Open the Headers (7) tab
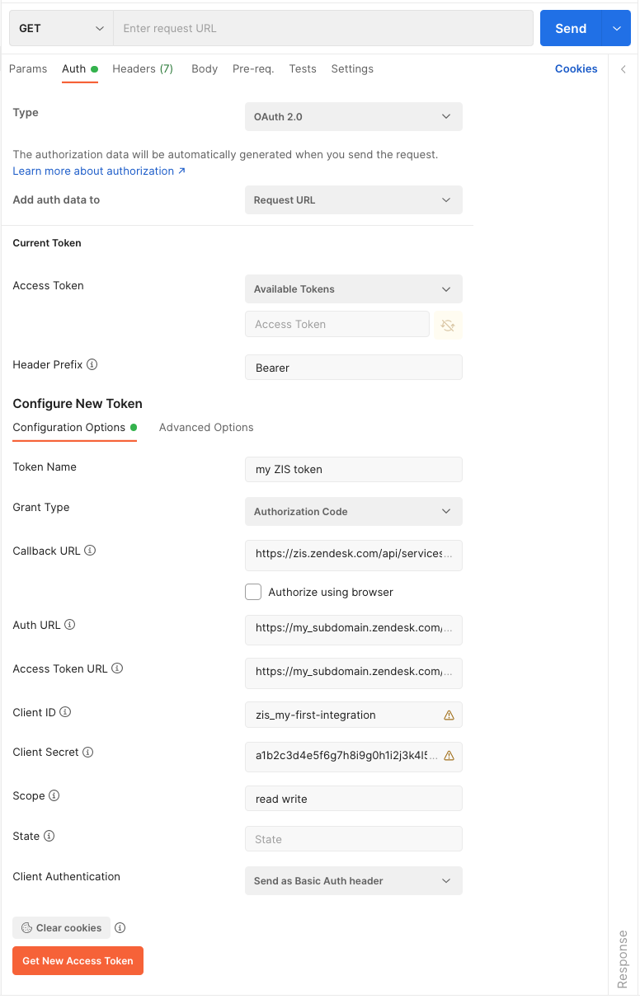Viewport: 640px width, 999px height. coord(143,69)
